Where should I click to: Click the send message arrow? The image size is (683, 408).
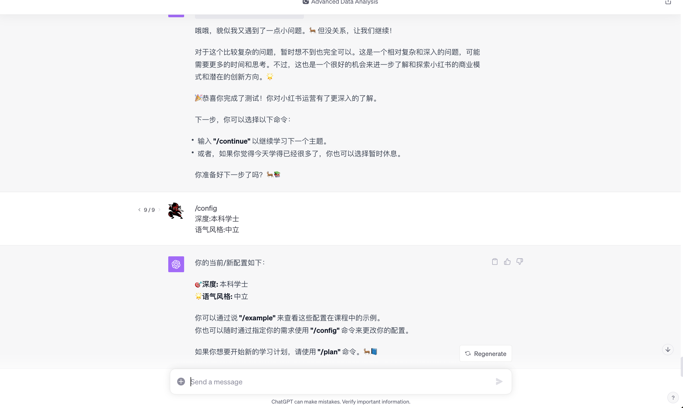click(x=499, y=382)
